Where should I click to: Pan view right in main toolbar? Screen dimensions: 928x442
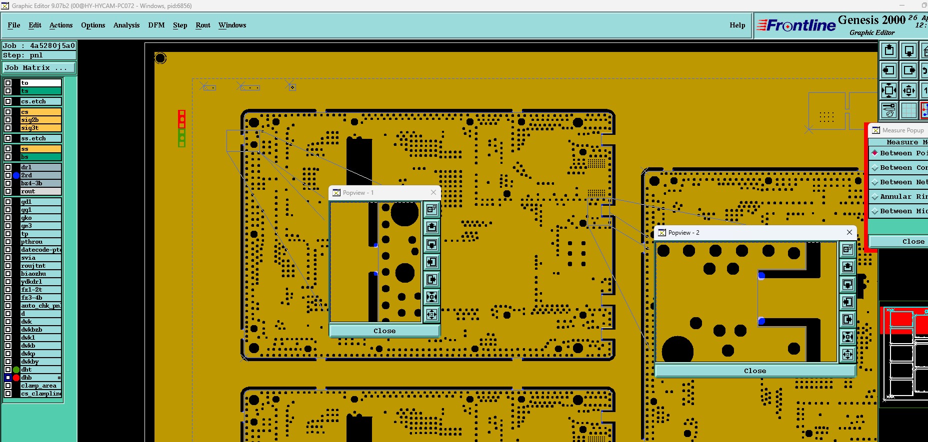pos(909,70)
